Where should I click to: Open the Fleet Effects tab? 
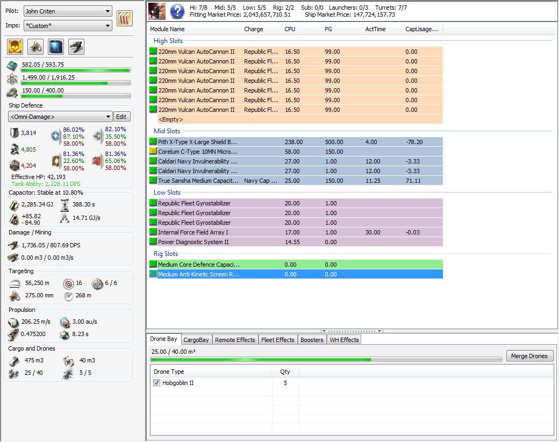[278, 340]
